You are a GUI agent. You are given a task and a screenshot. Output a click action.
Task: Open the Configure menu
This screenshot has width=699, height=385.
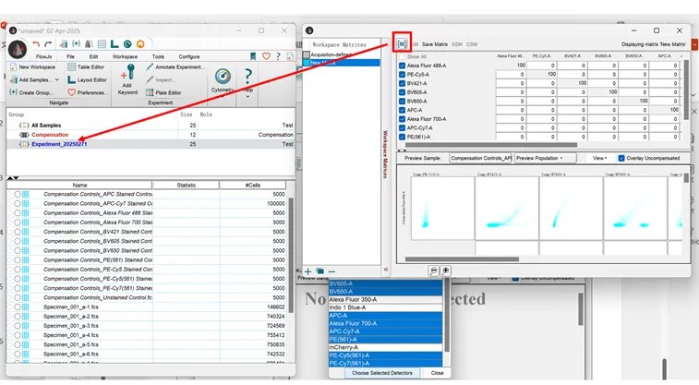pyautogui.click(x=188, y=56)
